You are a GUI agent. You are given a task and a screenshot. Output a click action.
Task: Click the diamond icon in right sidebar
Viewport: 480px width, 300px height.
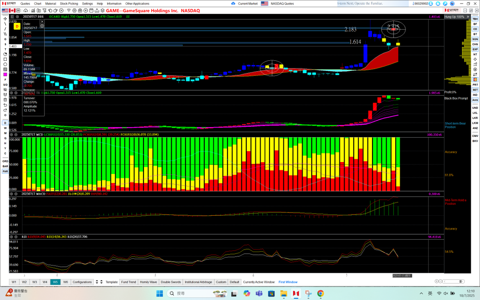pyautogui.click(x=475, y=59)
